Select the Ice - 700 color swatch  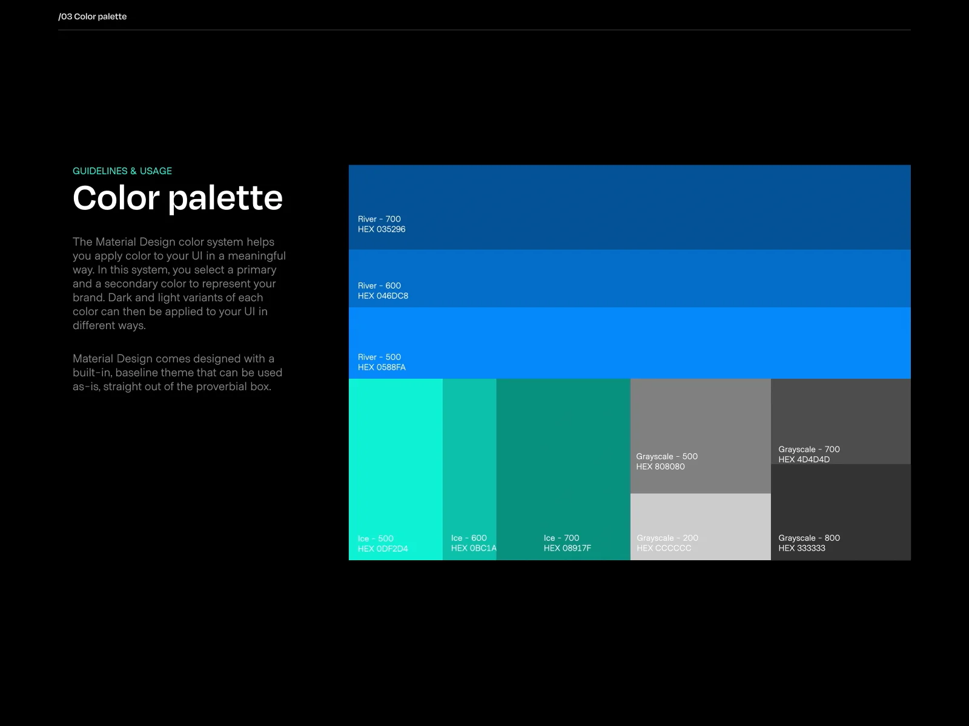(563, 454)
